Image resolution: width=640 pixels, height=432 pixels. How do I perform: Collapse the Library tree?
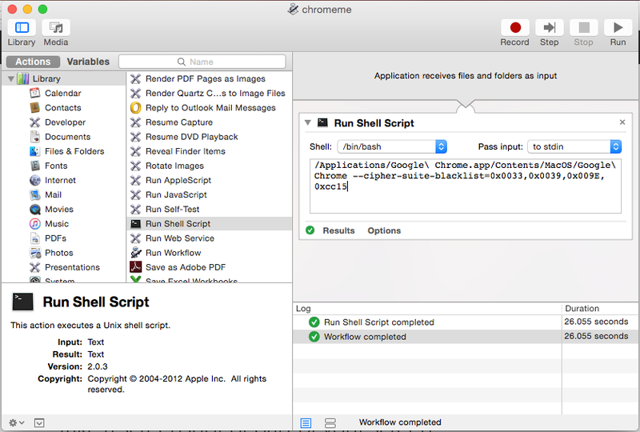(x=11, y=78)
